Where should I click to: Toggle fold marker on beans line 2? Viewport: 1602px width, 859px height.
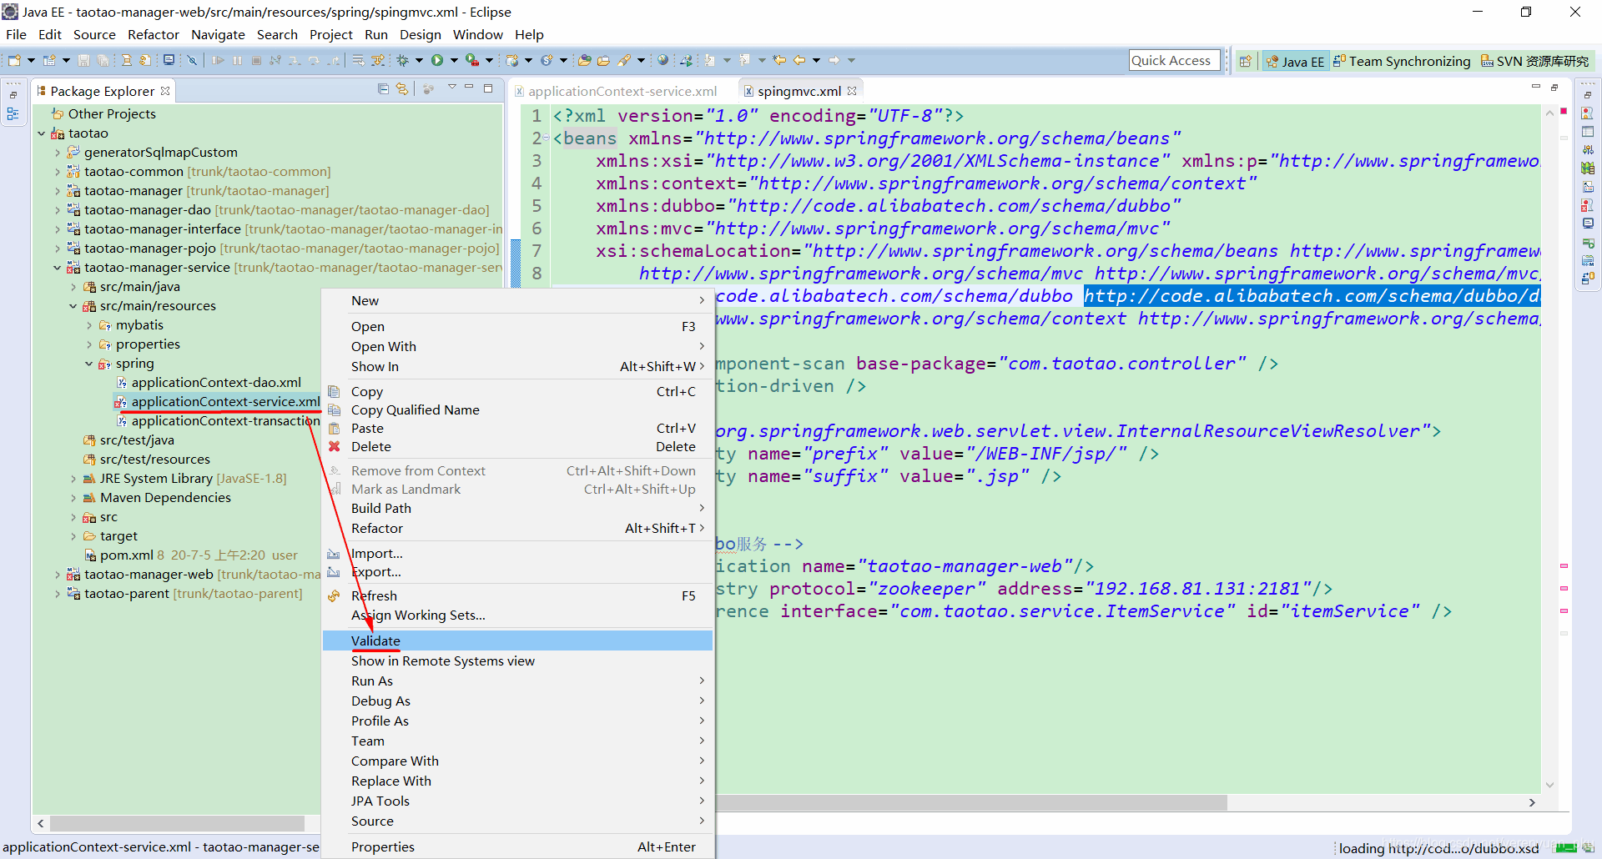(547, 138)
